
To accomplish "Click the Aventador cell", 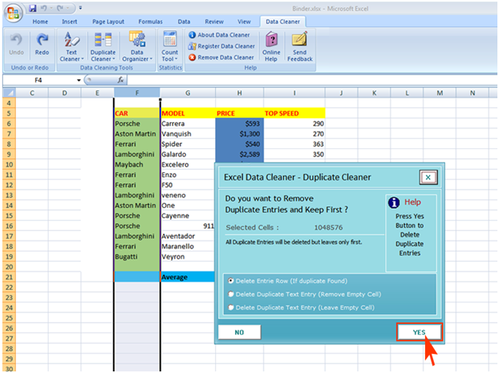I will point(188,236).
